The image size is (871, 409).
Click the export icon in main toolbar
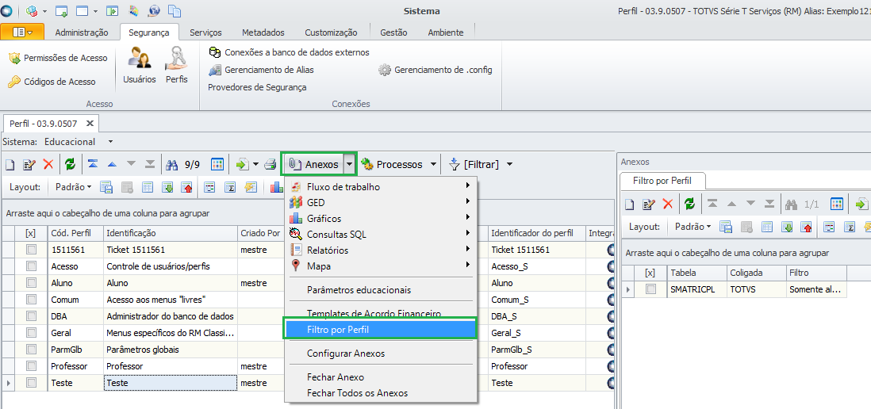pos(243,164)
